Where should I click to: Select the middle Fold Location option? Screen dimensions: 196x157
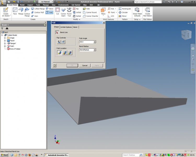[x=64, y=53]
